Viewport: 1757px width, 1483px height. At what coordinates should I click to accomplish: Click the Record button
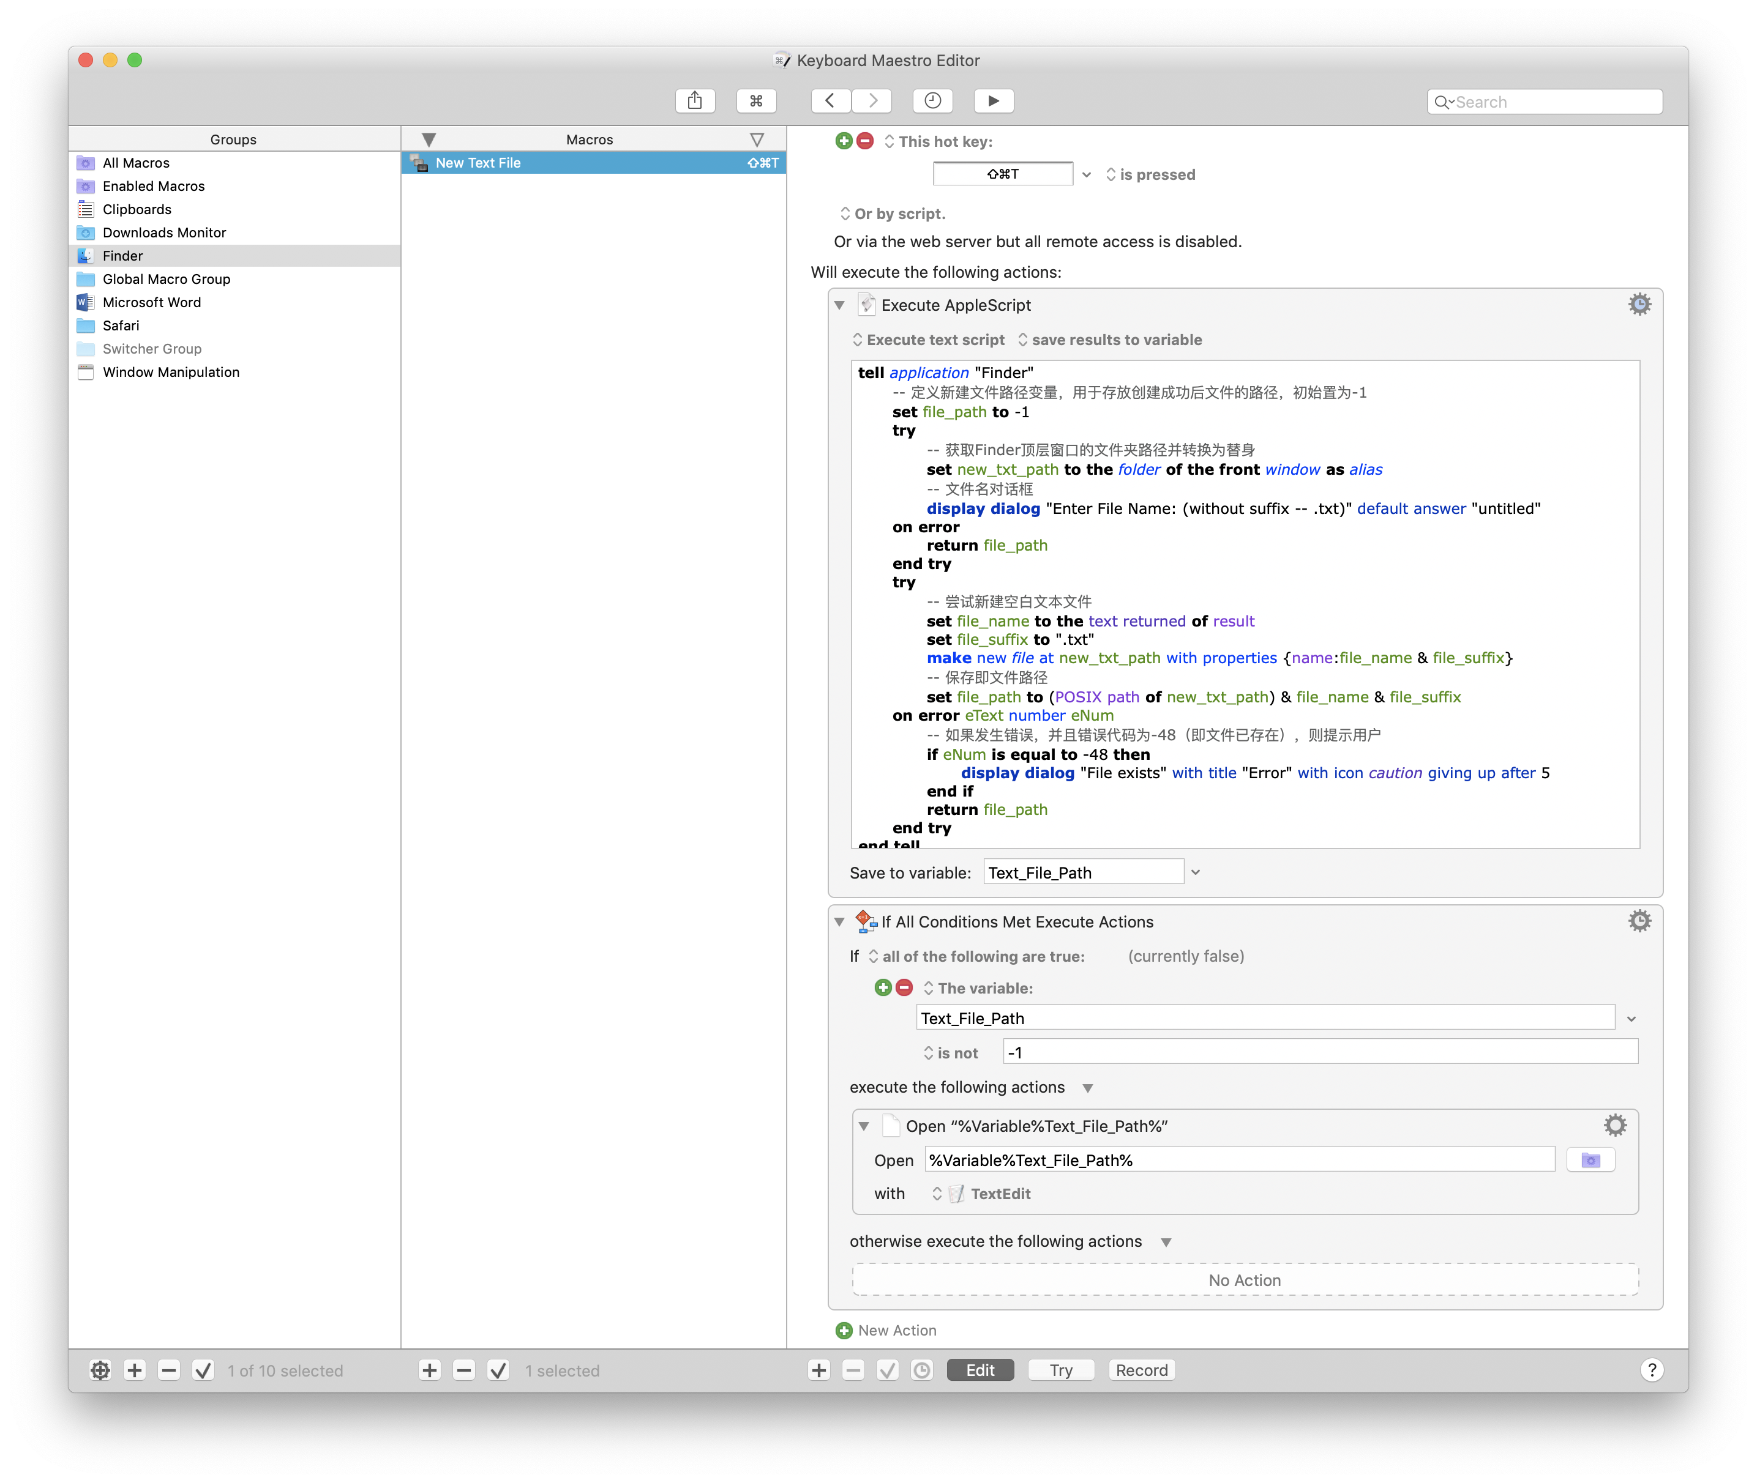click(x=1141, y=1370)
